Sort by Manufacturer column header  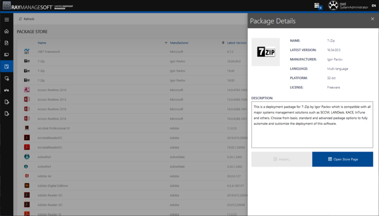click(179, 43)
